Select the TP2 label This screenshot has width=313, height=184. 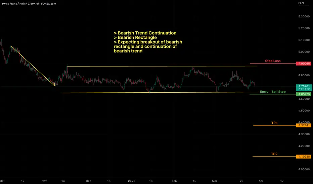point(274,154)
